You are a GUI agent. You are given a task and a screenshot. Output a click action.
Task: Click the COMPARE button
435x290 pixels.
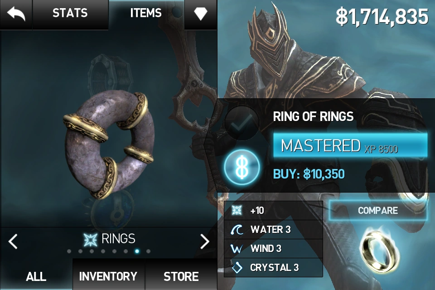(378, 210)
